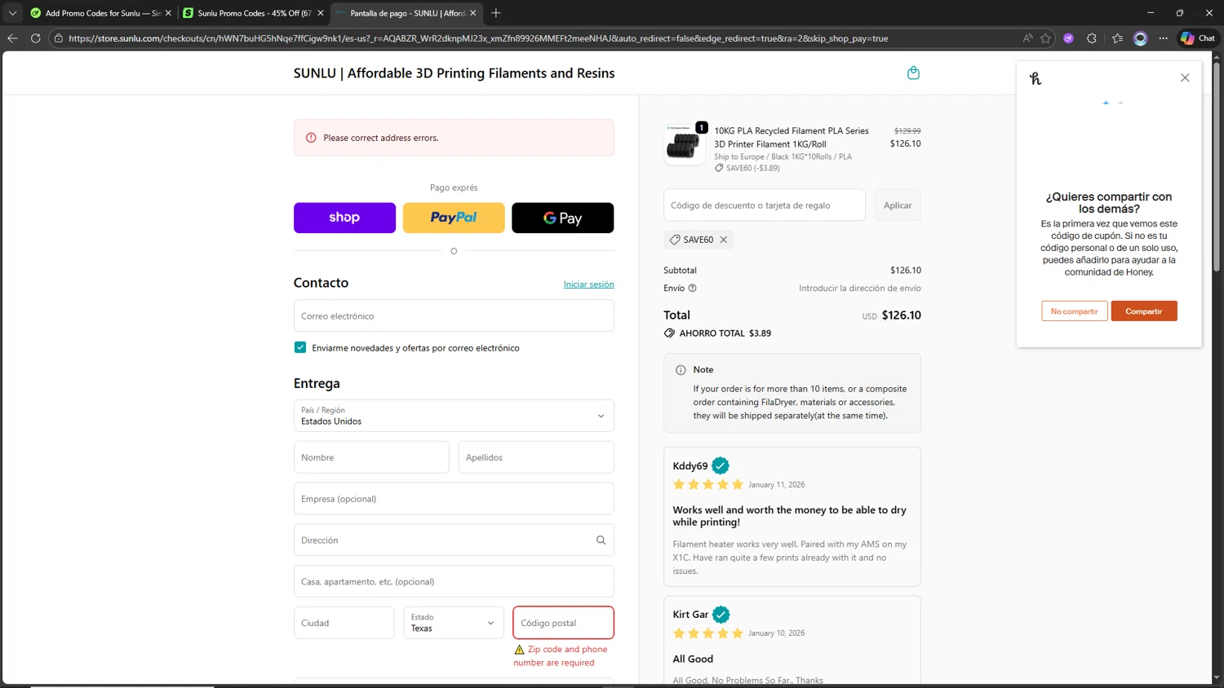Click the purple extension icon in toolbar
The height and width of the screenshot is (688, 1224).
1068,38
